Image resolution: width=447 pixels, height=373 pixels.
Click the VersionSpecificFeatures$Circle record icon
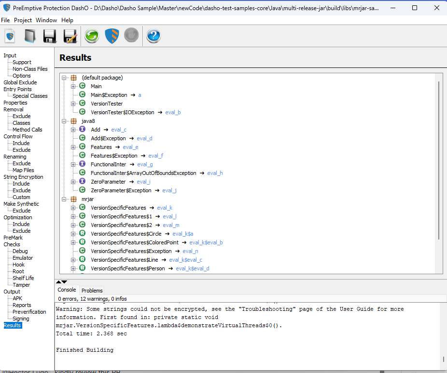coord(83,234)
